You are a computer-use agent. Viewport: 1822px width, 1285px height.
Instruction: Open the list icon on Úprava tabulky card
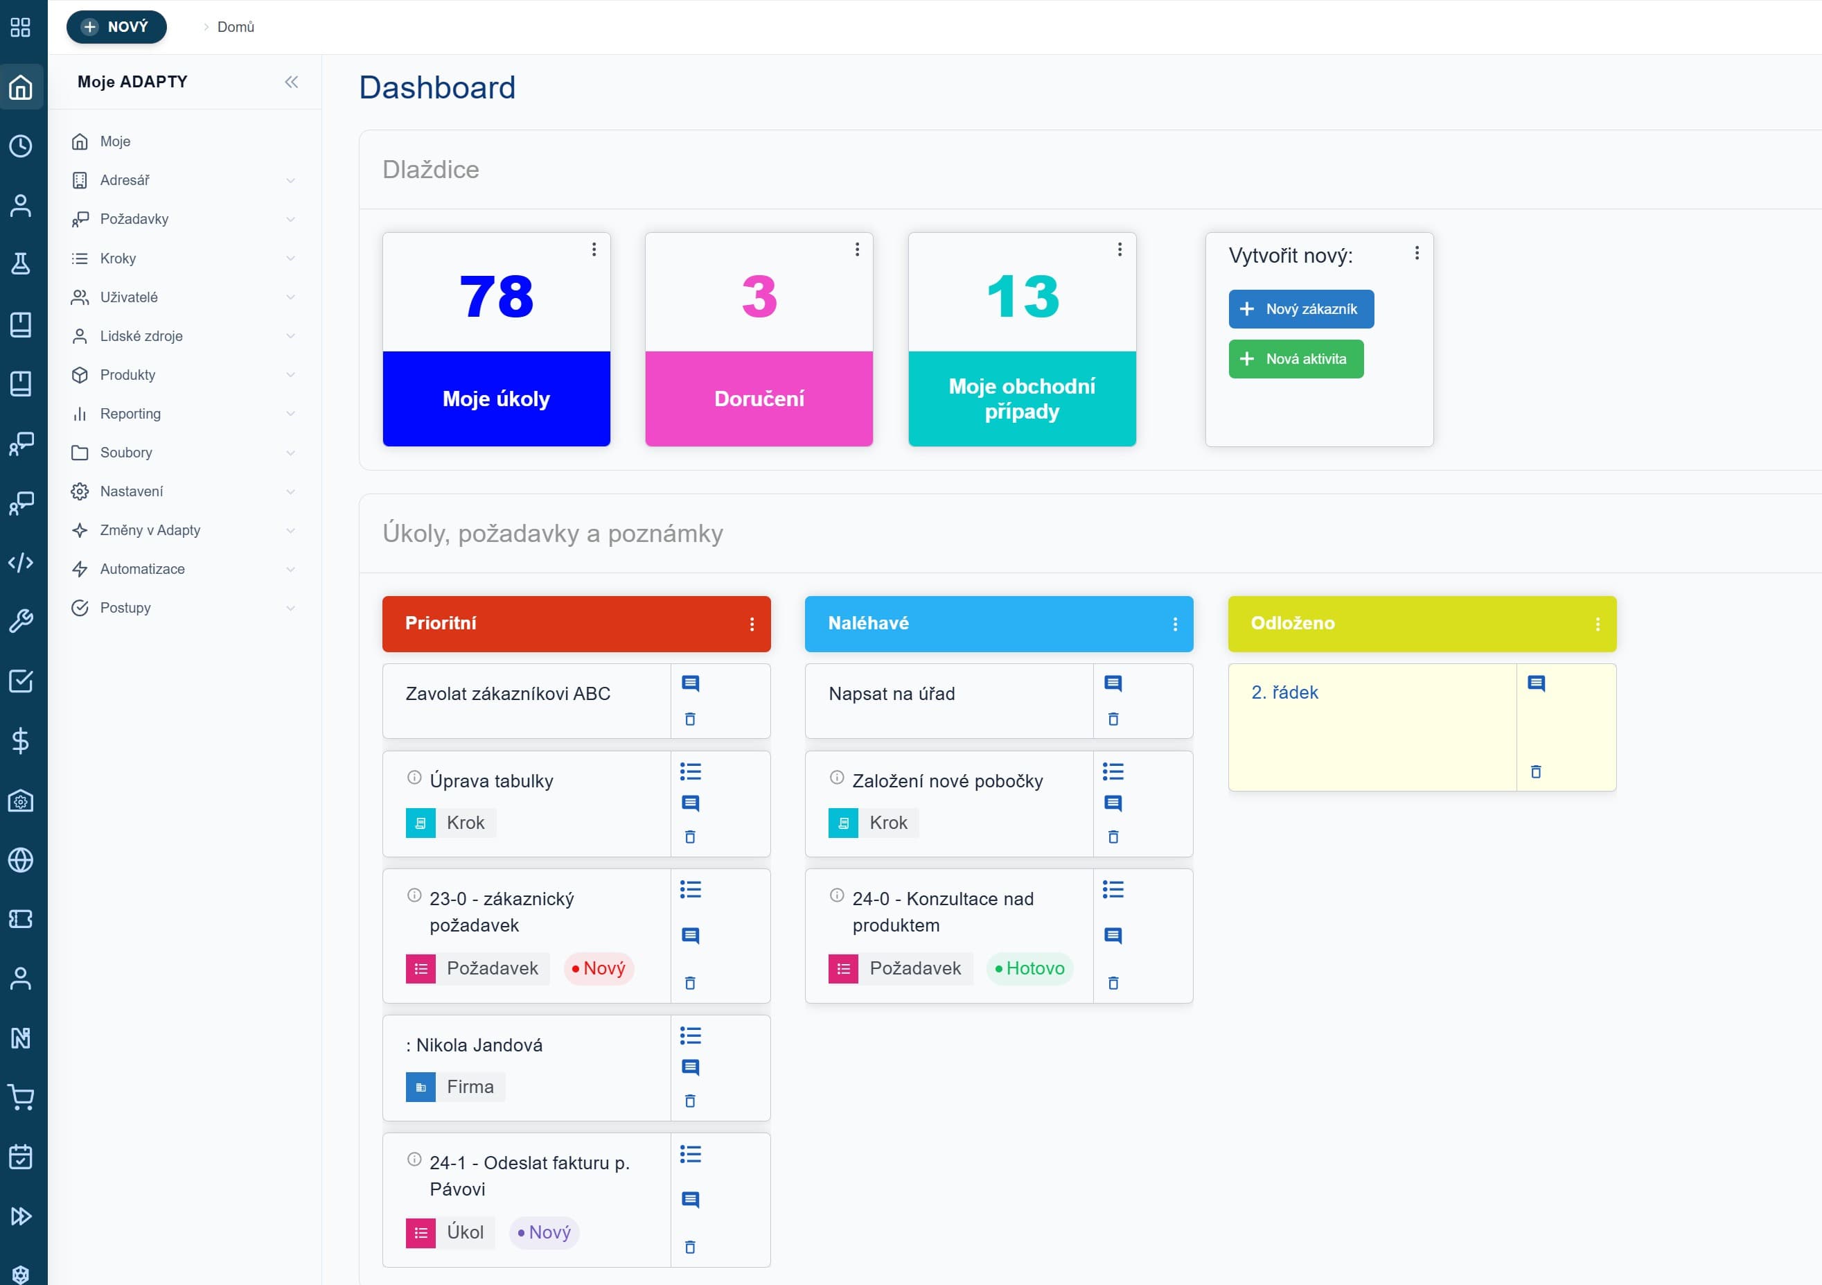pos(691,771)
